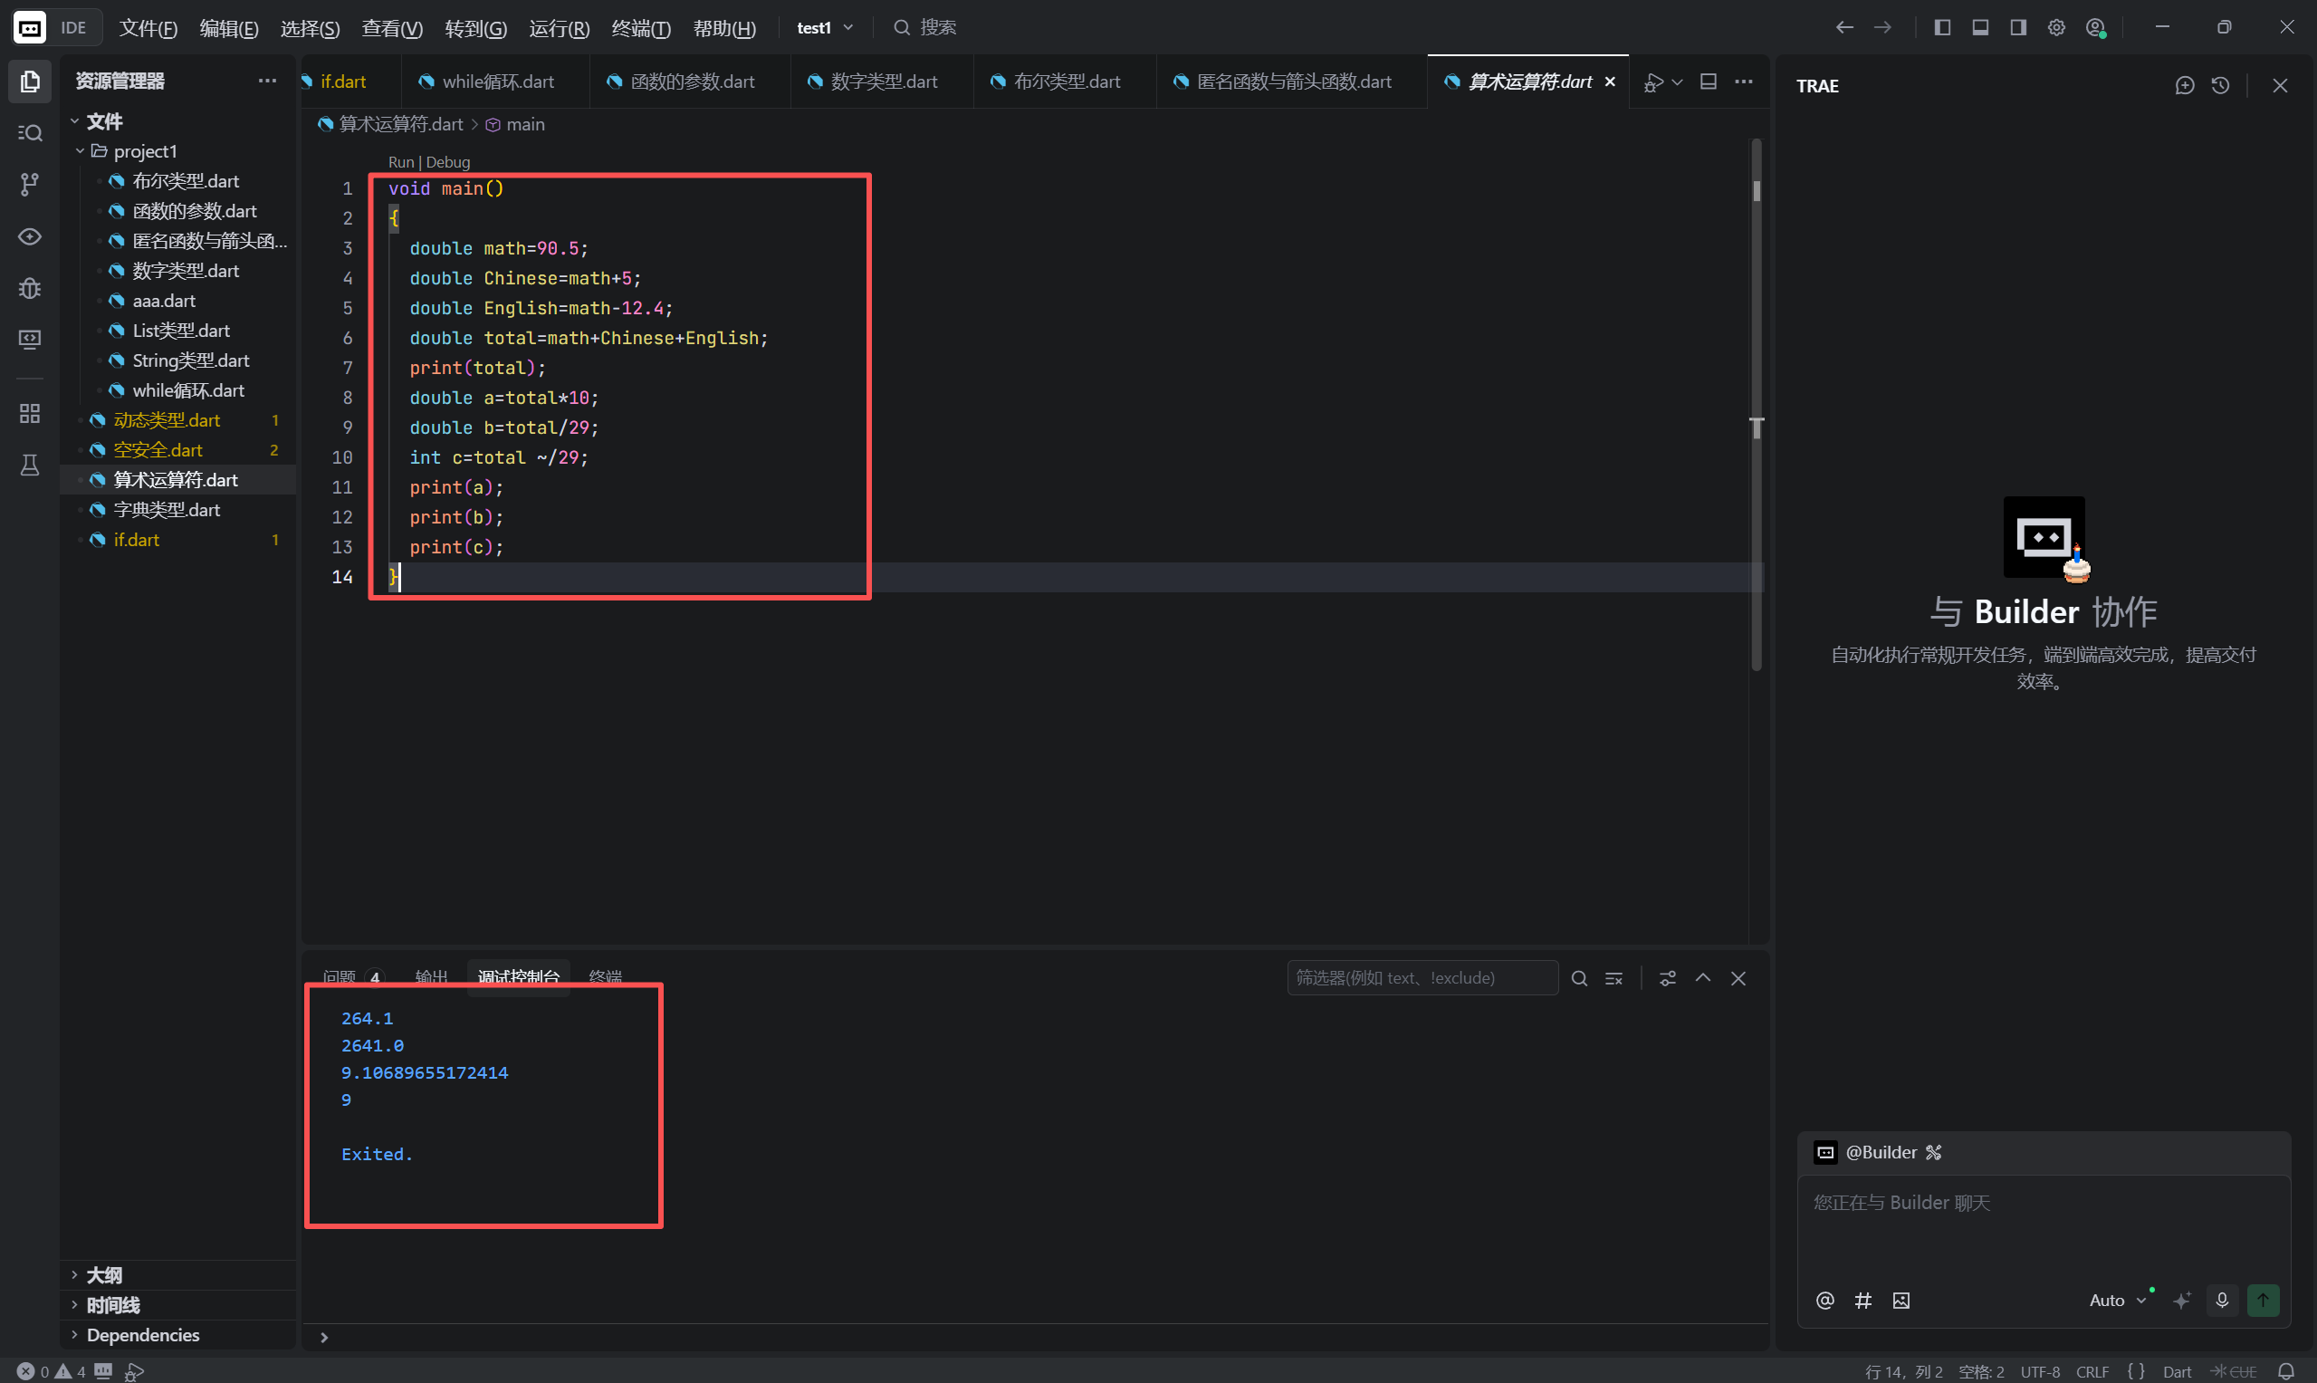Toggle the bottom panel layout button

[x=1980, y=28]
